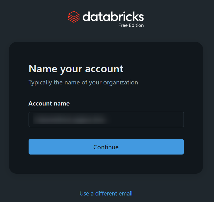Click the Typically the name of your organization subtitle
Image resolution: width=214 pixels, height=202 pixels.
[83, 83]
